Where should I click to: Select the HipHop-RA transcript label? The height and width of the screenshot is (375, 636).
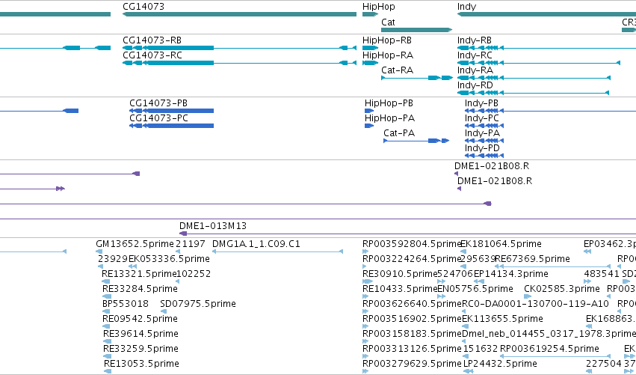pyautogui.click(x=387, y=55)
